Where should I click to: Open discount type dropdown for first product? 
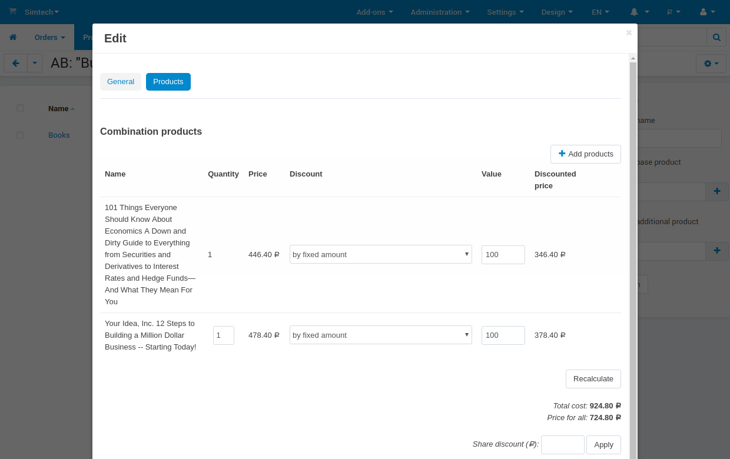(x=380, y=254)
